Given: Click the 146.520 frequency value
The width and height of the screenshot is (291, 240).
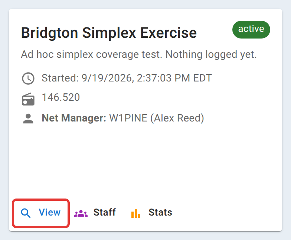Looking at the screenshot, I should click(61, 97).
